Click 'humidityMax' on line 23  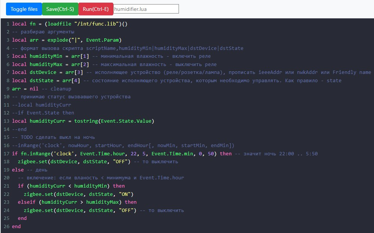[102, 202]
